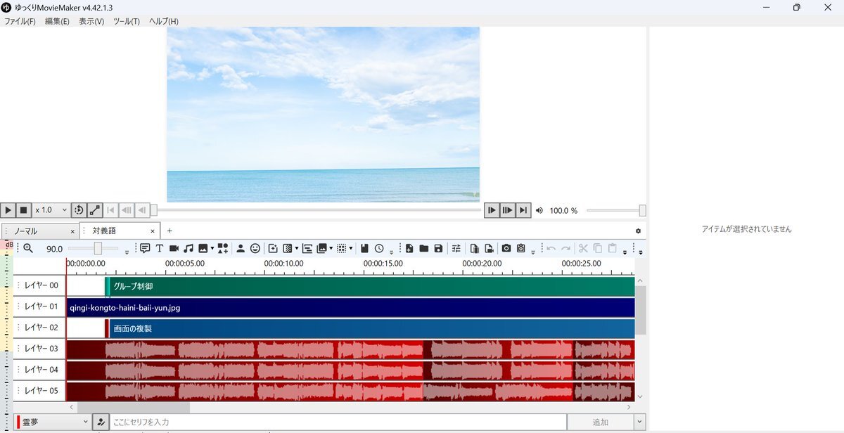844x433 pixels.
Task: Open the playback speed x 1.0 dropdown
Action: [51, 210]
